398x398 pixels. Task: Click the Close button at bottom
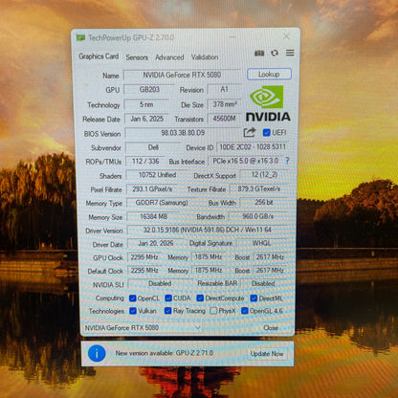click(x=271, y=327)
